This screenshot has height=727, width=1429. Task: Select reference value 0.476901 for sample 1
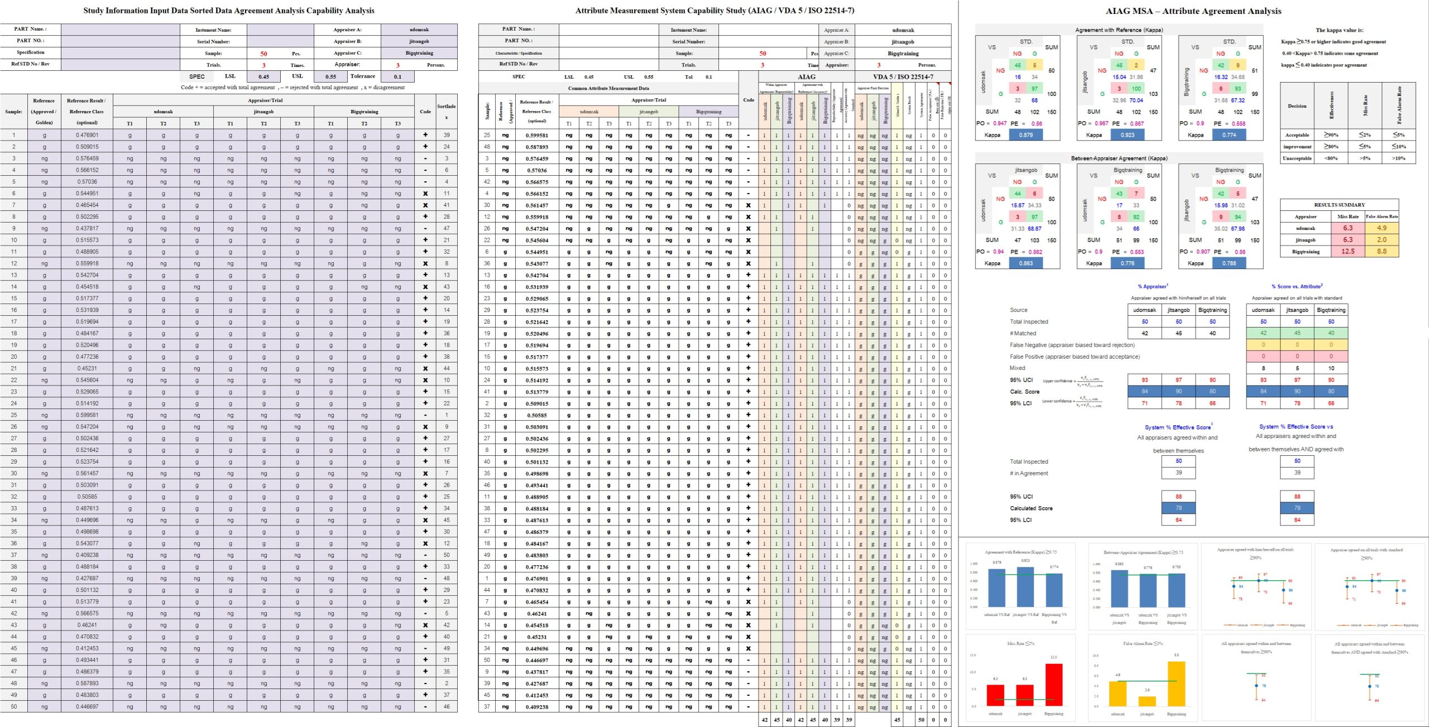tap(87, 135)
